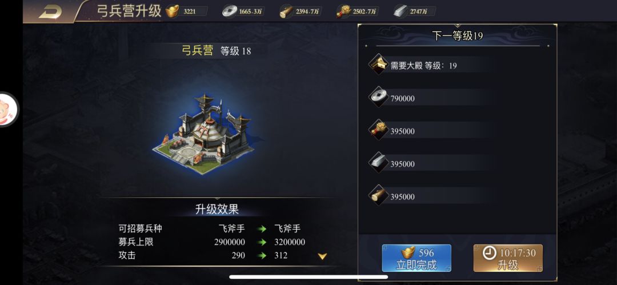Tap the wood cost icon in requirements list
Image resolution: width=617 pixels, height=285 pixels.
379,195
